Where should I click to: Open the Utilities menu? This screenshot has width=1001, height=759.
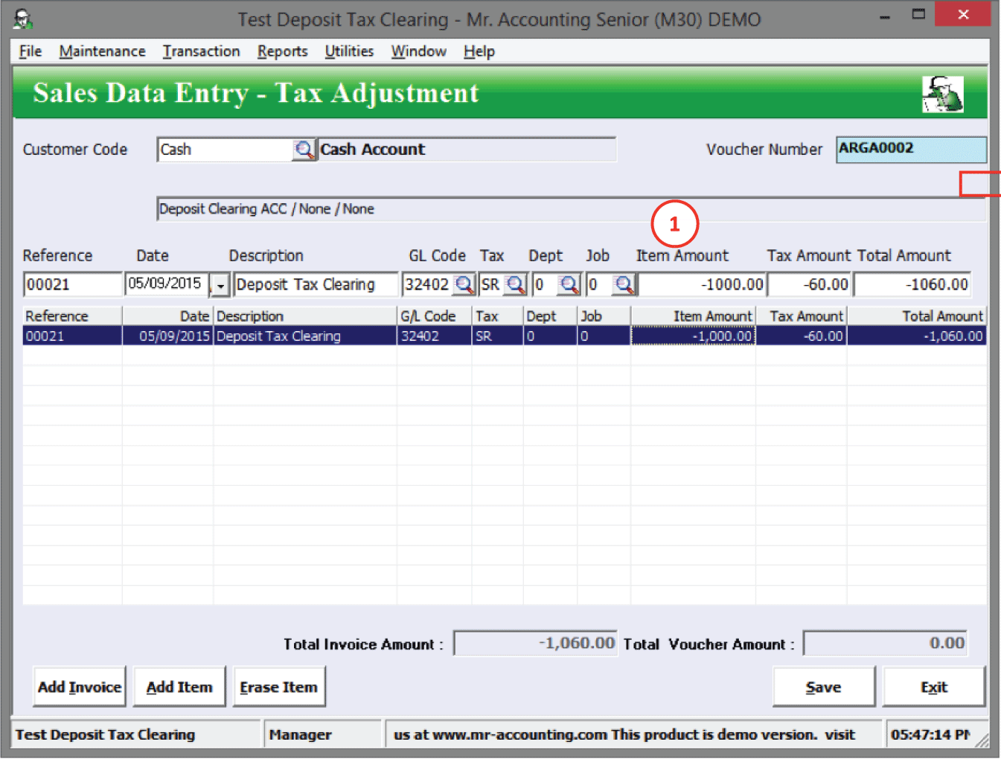(x=349, y=51)
